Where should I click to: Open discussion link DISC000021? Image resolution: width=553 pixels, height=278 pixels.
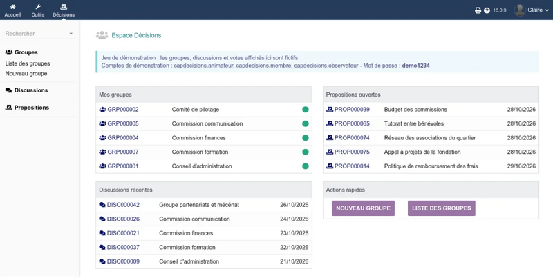click(x=124, y=233)
